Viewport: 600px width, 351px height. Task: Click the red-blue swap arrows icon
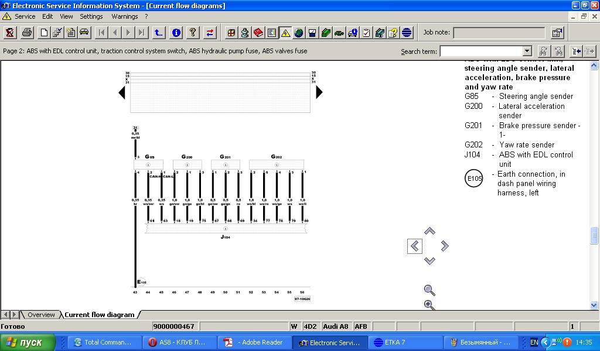click(x=210, y=33)
